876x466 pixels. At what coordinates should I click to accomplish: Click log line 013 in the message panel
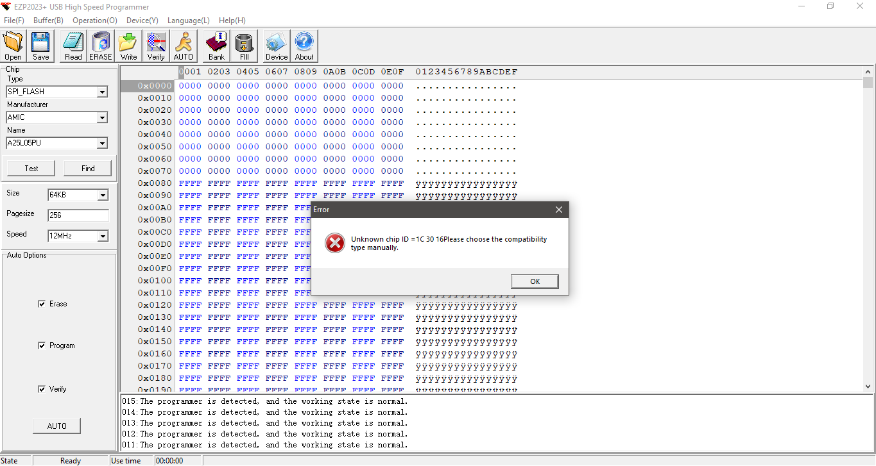pos(265,424)
